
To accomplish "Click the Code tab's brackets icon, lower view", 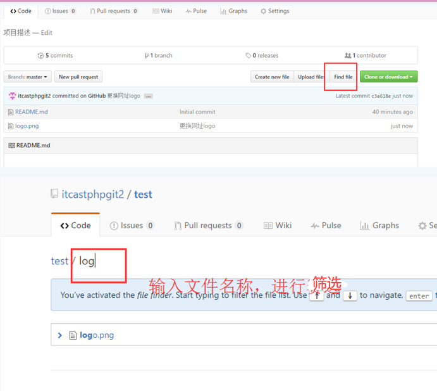I will [65, 226].
